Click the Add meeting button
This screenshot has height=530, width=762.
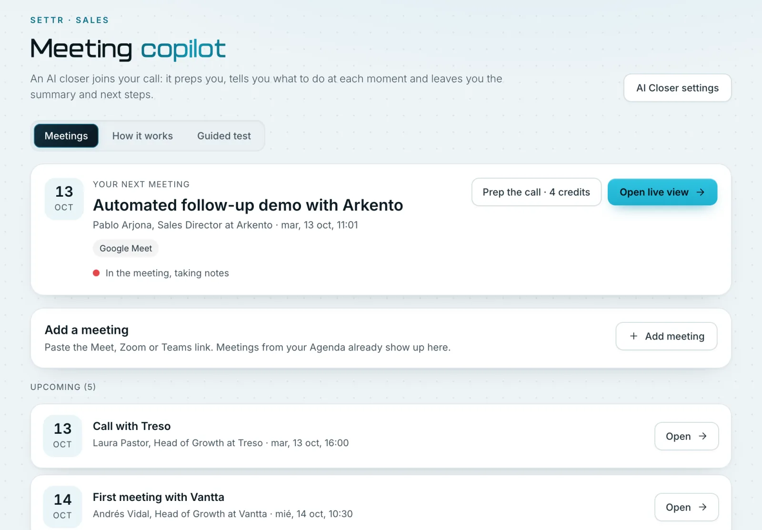(666, 336)
